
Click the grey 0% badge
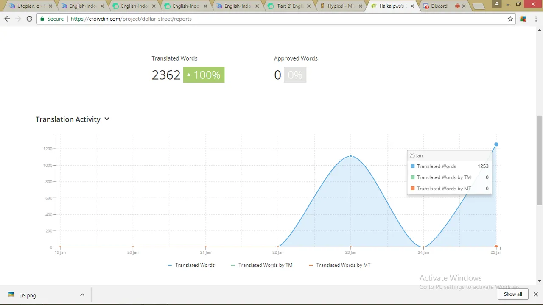click(295, 75)
